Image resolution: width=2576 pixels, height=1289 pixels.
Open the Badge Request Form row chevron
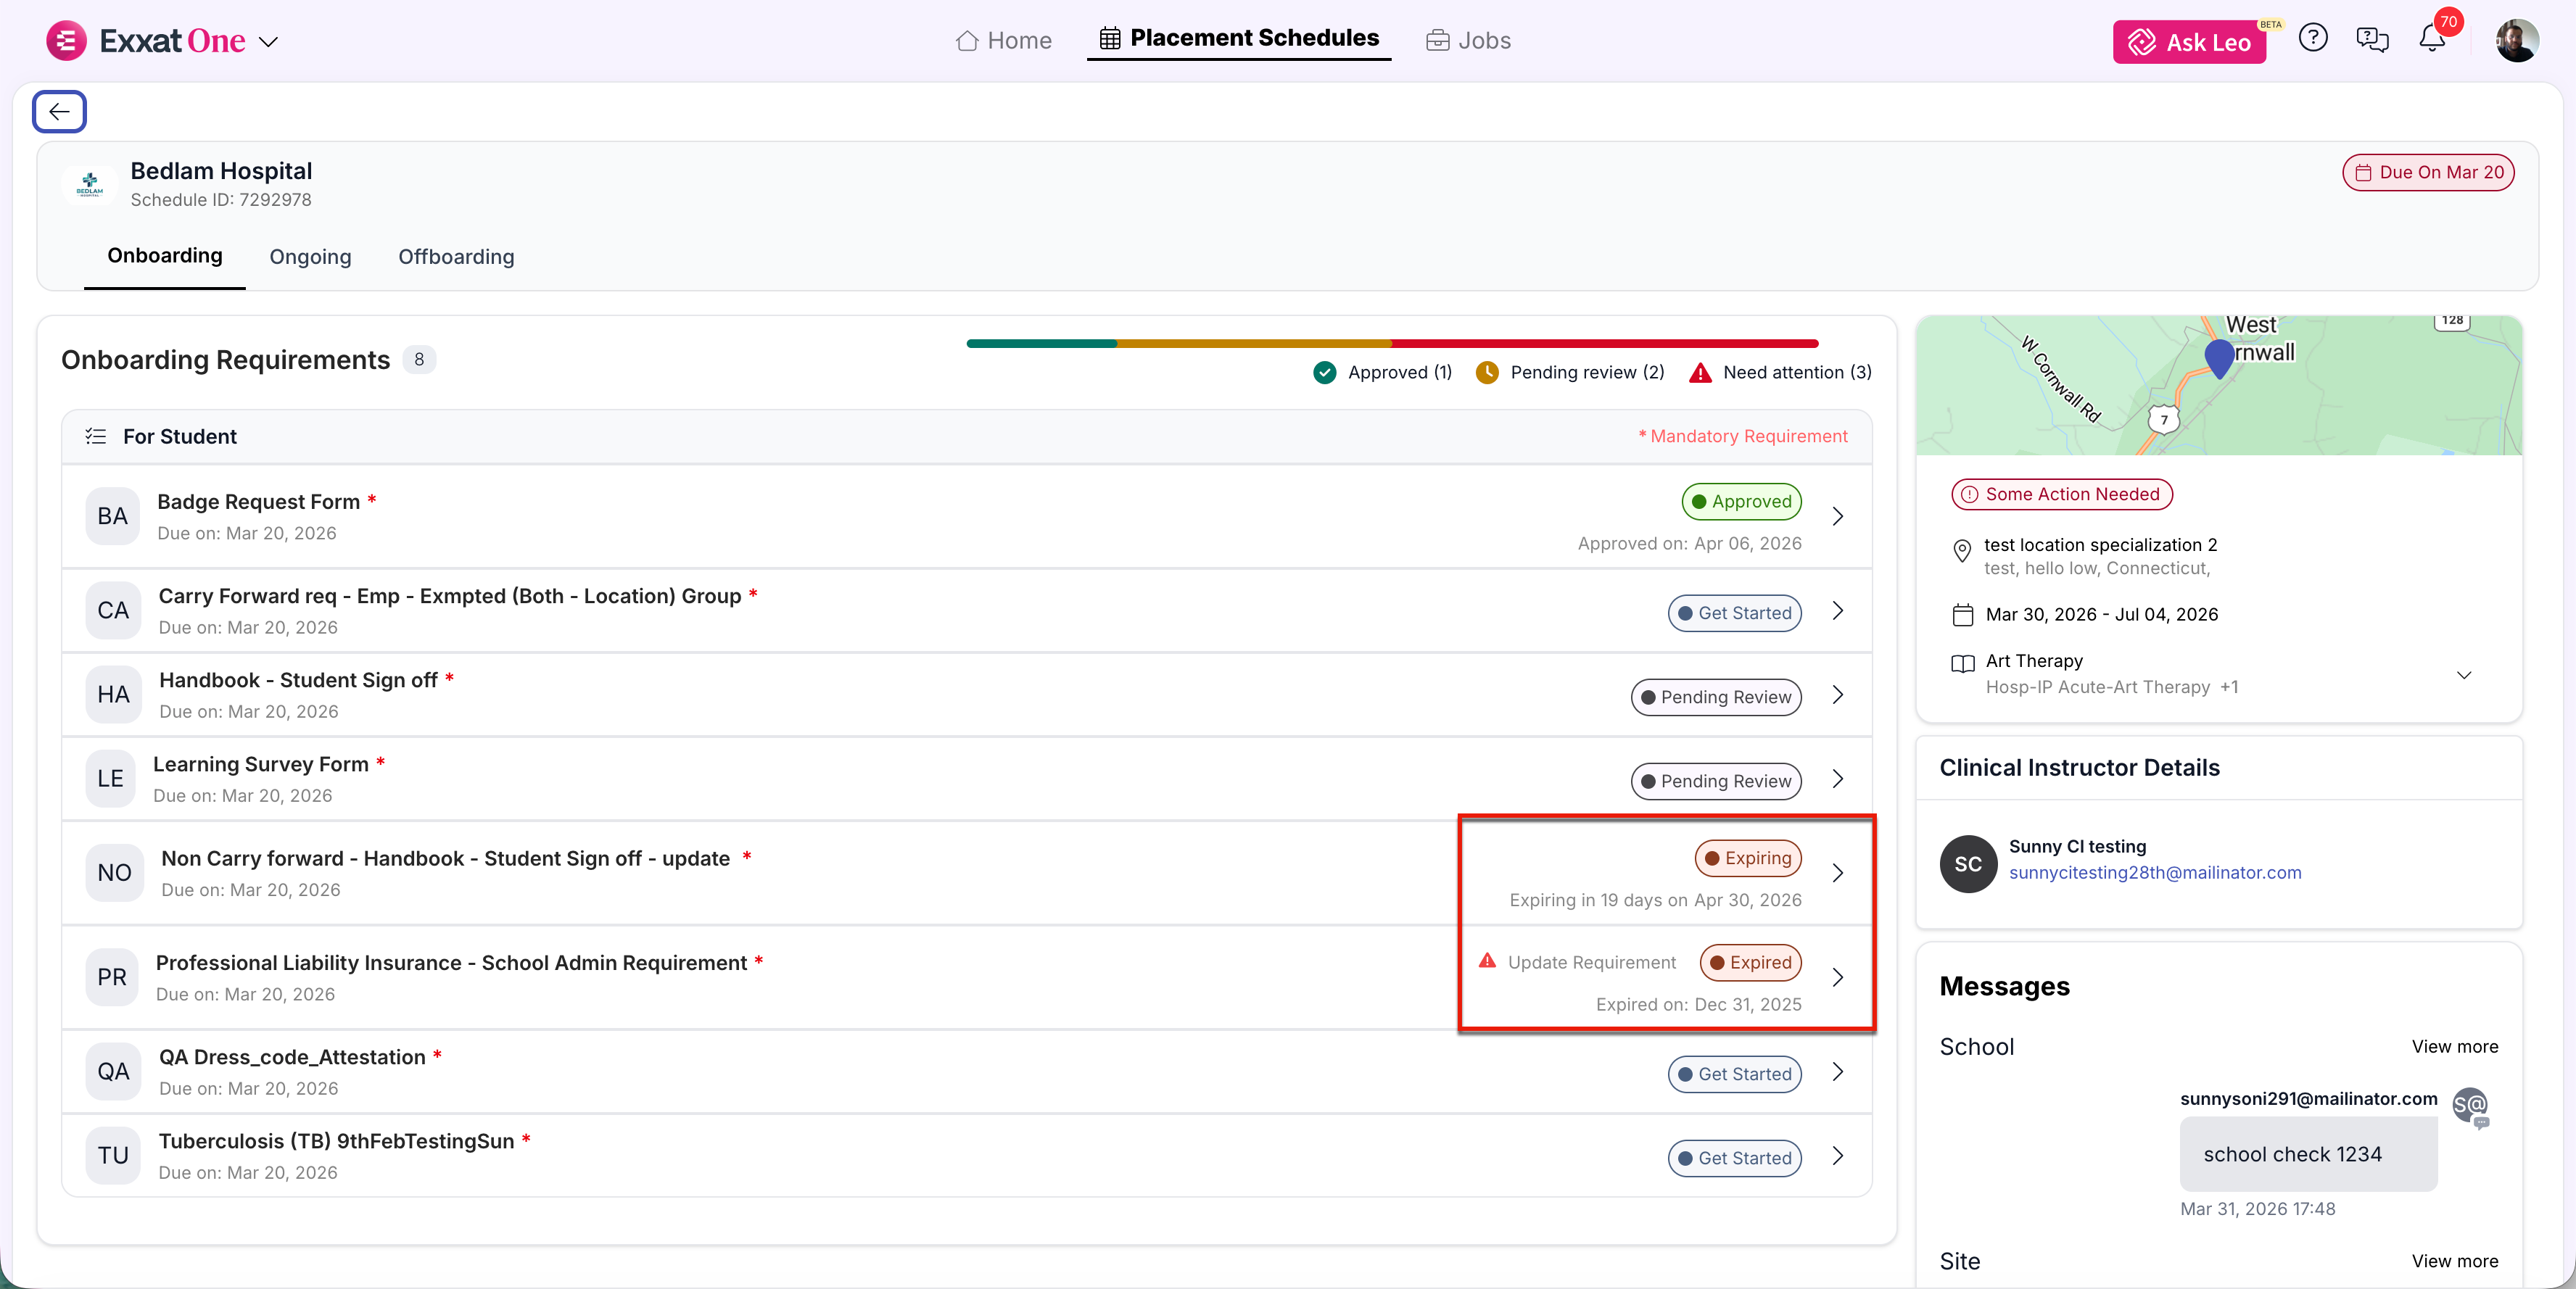pos(1837,516)
